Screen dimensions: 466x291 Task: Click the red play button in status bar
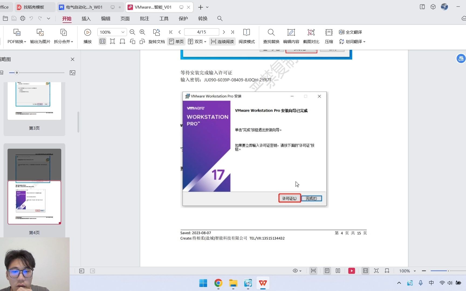352,271
